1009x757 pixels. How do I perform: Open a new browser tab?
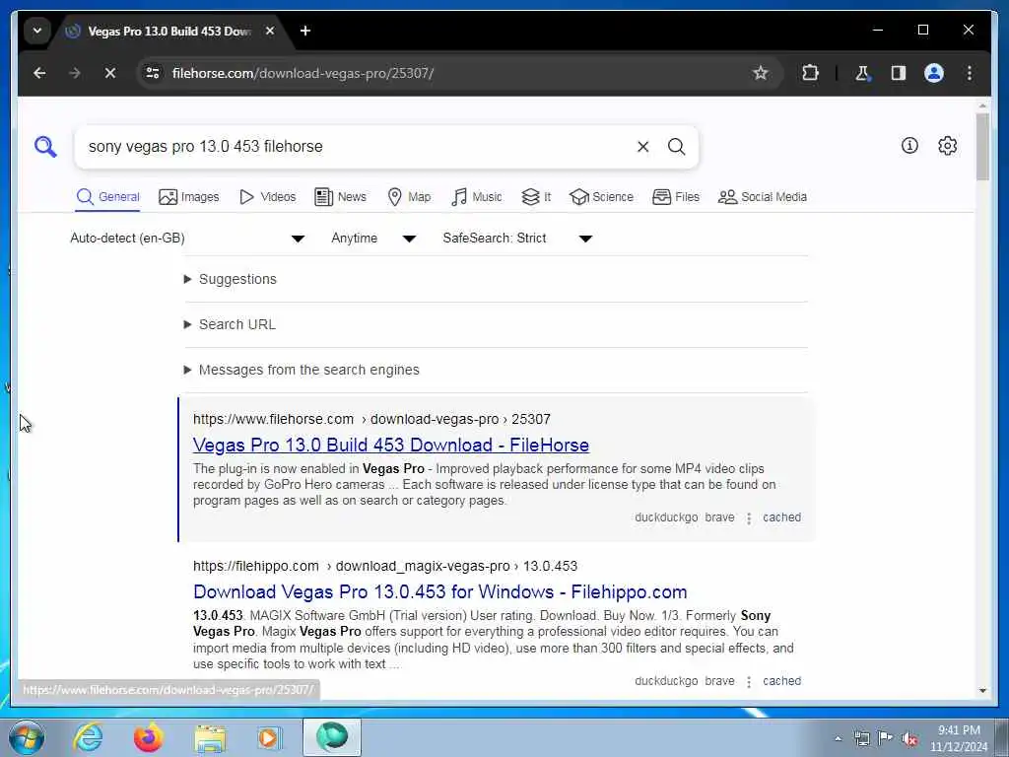(305, 31)
